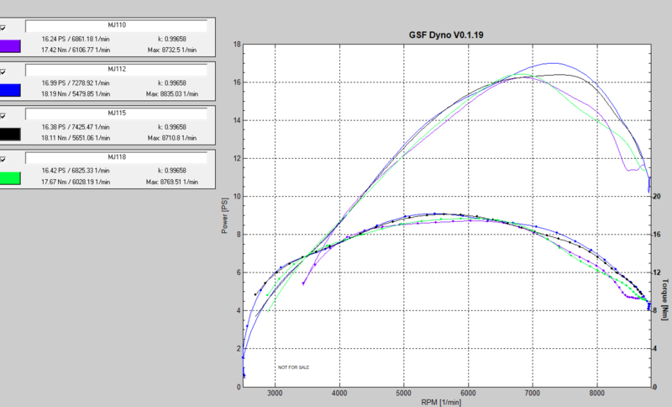Click the '17.42 Nm / 6106.77 1/min' value
The image size is (672, 407).
click(76, 50)
